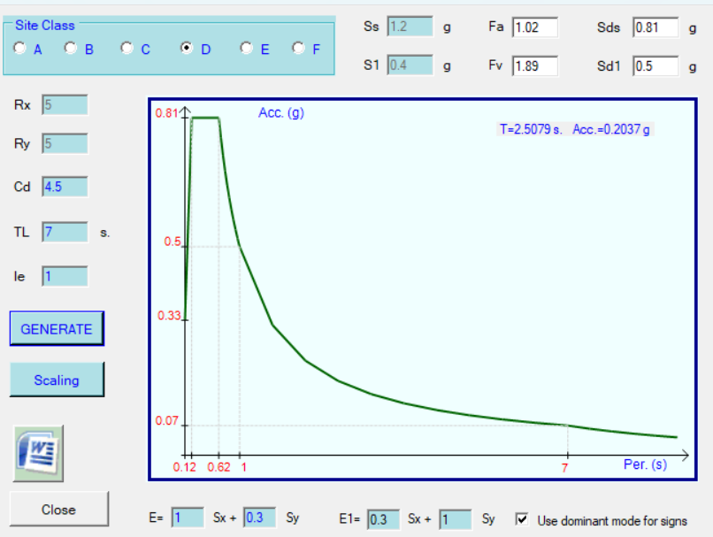Edit the Ie importance factor field
The width and height of the screenshot is (713, 537).
point(65,276)
